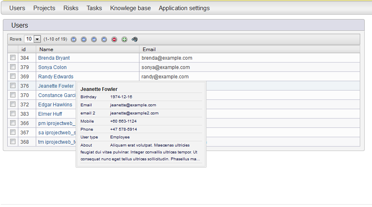Open the Projects menu
The image size is (372, 207).
[44, 8]
